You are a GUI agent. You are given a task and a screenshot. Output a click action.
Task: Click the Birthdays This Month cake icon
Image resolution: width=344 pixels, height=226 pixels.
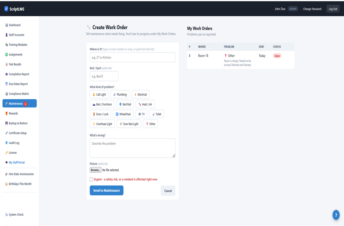coord(6,184)
